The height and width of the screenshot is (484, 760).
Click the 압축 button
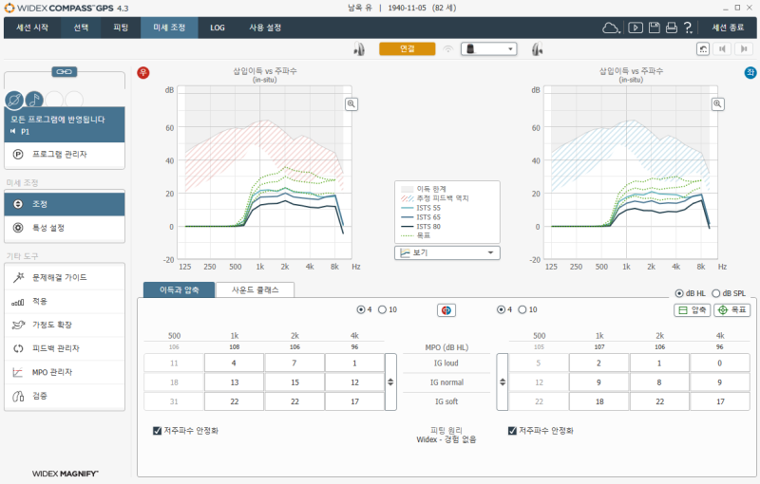coord(693,310)
